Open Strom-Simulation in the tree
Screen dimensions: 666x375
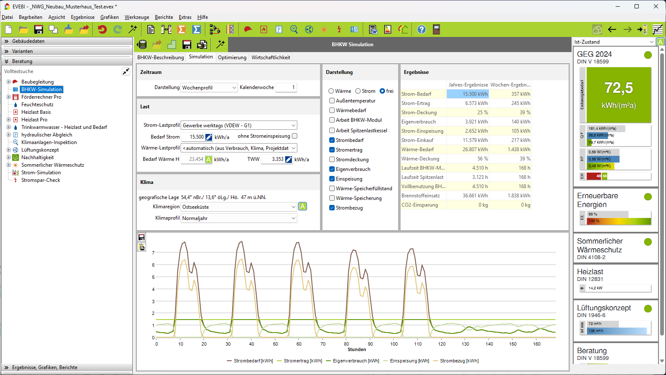point(41,173)
